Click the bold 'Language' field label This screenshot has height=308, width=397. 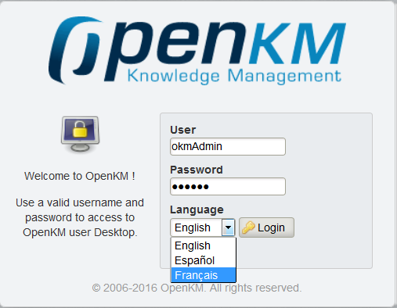click(x=197, y=210)
